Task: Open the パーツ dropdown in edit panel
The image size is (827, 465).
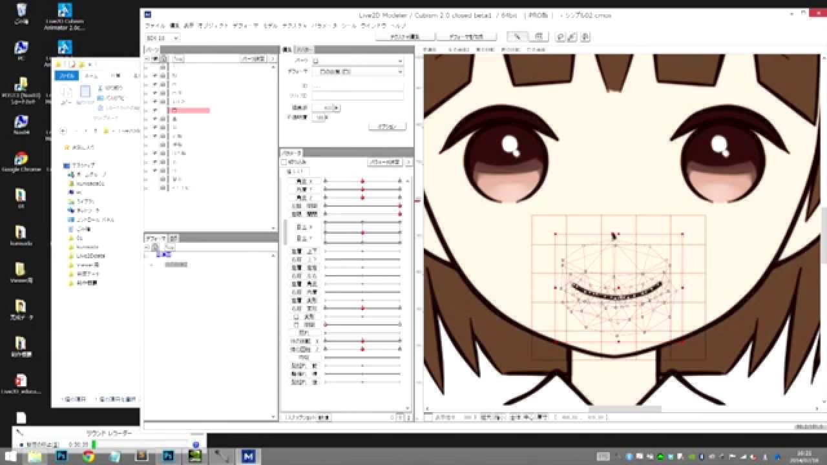Action: [357, 61]
